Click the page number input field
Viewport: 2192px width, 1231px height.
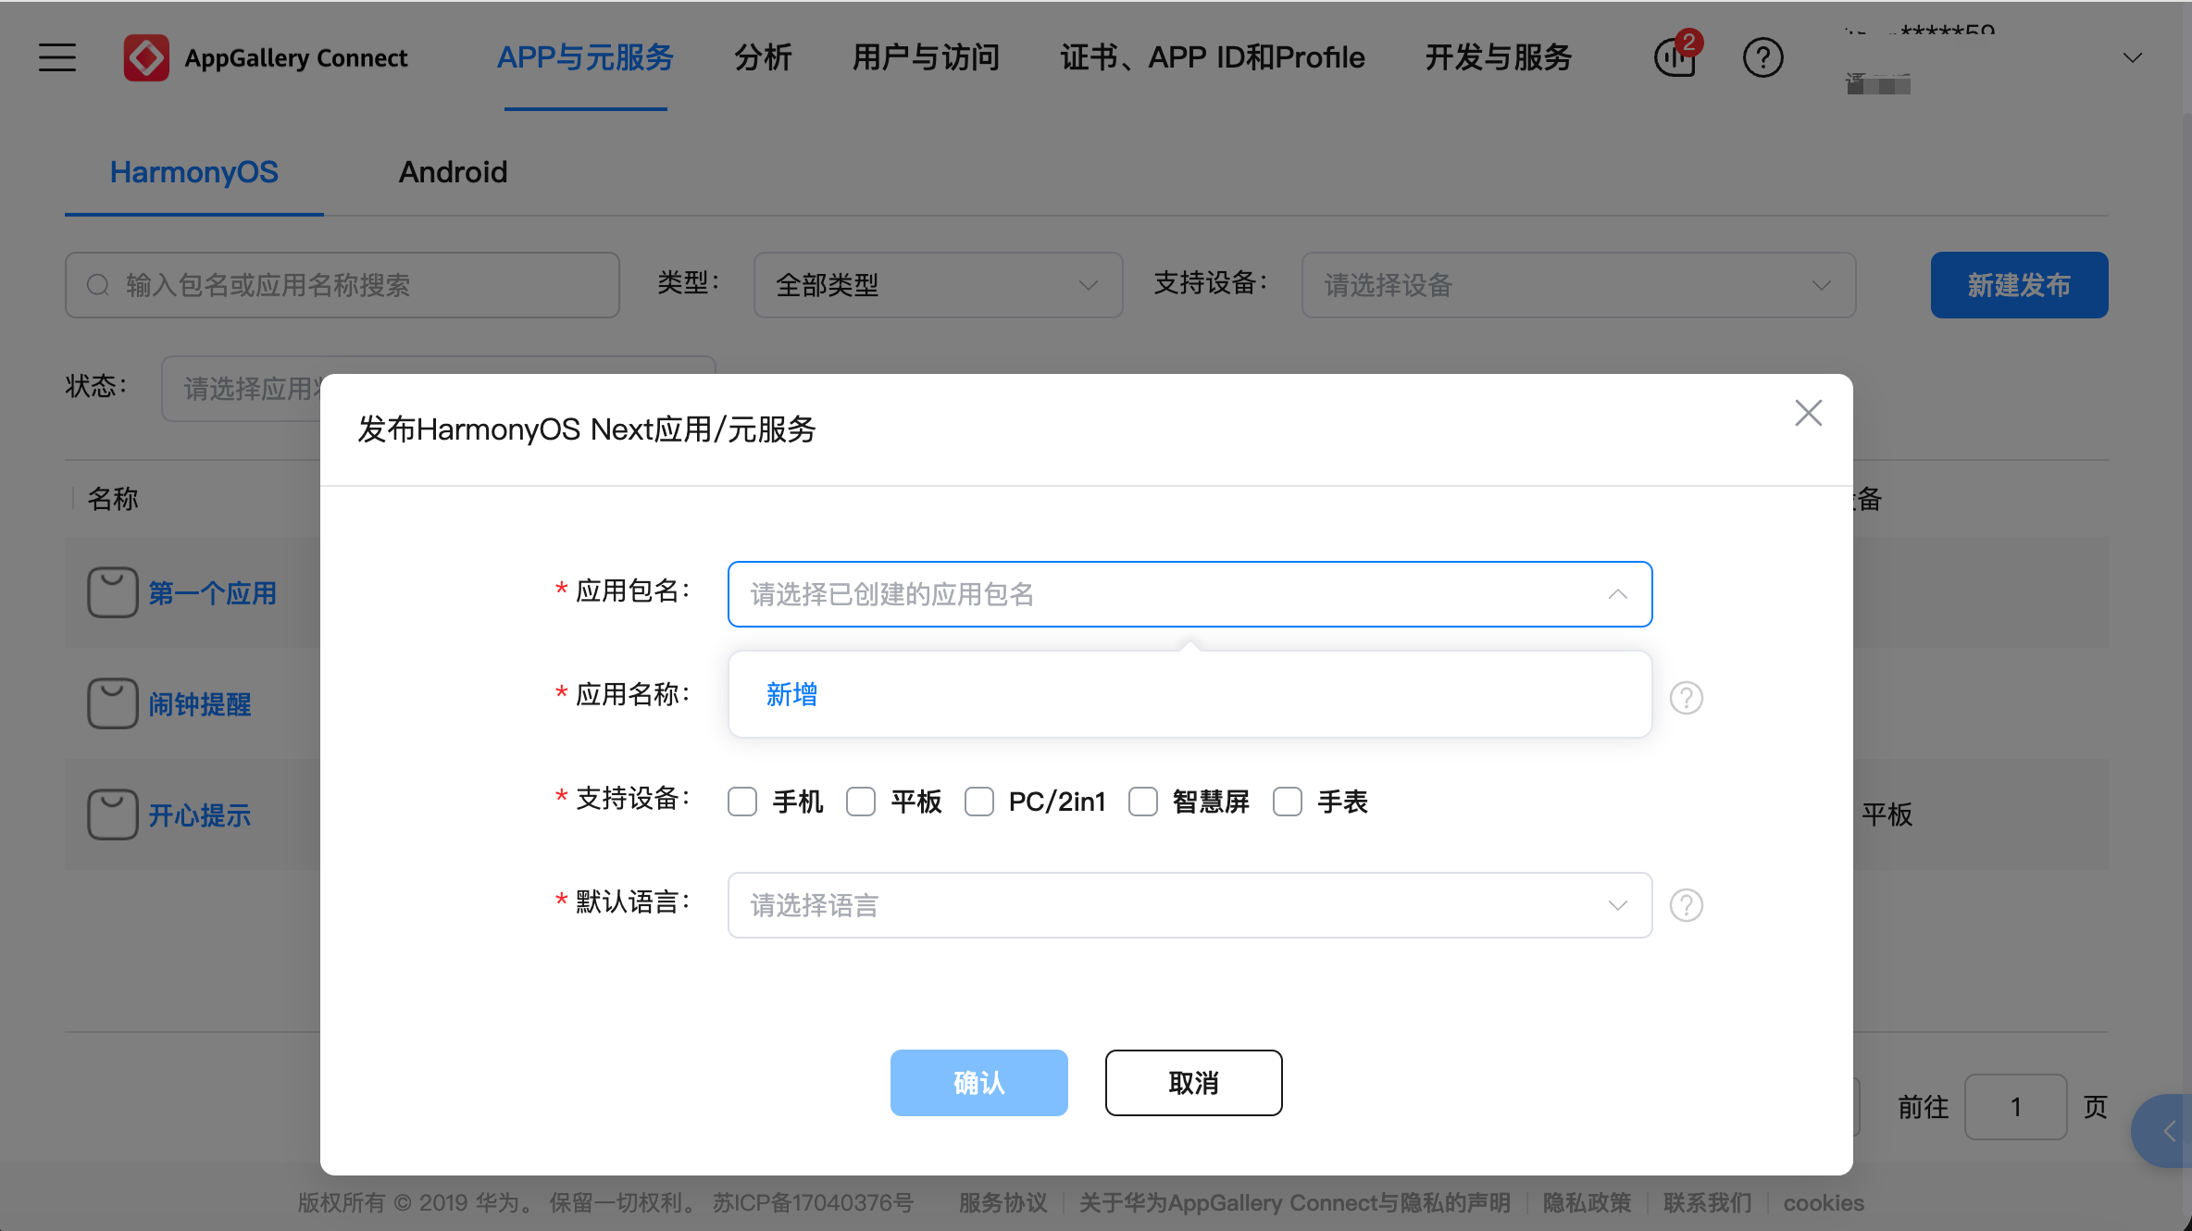click(x=2015, y=1107)
